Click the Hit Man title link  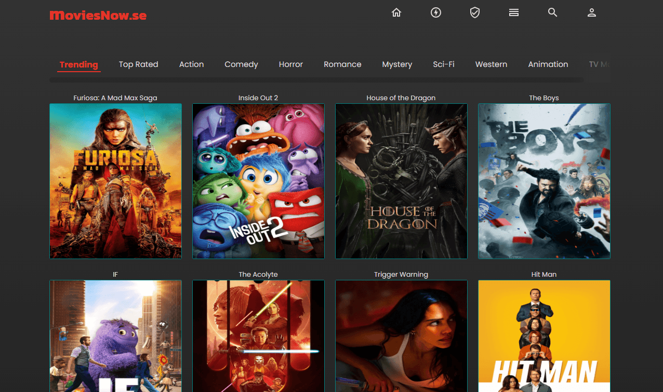543,274
